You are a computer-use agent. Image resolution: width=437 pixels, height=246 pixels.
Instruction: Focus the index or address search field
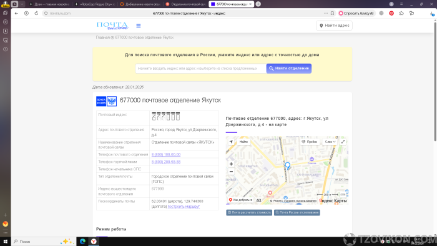pyautogui.click(x=200, y=68)
